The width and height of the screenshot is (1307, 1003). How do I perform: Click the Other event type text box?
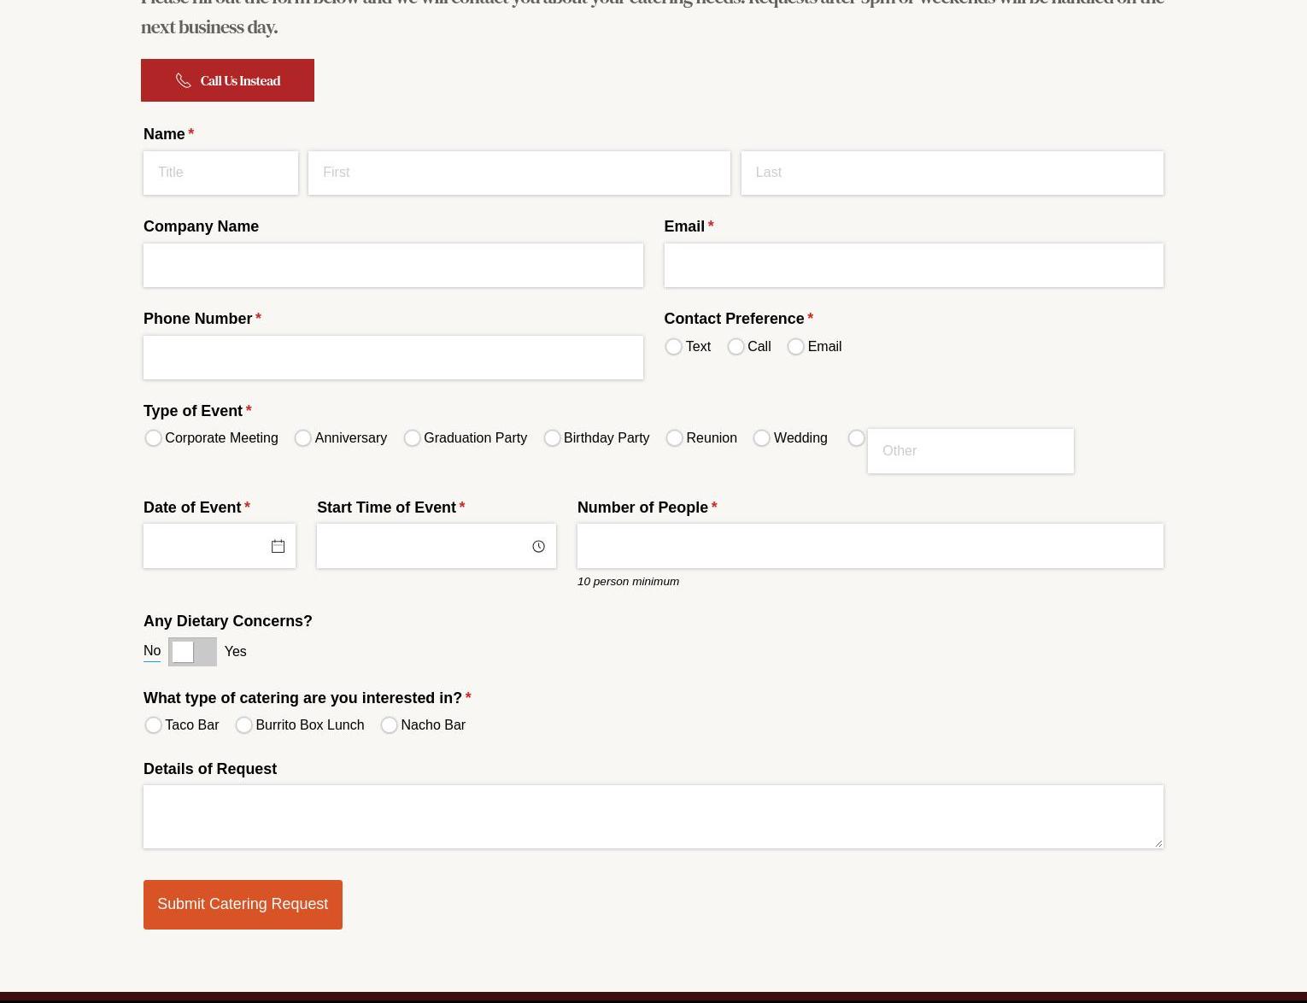(970, 451)
